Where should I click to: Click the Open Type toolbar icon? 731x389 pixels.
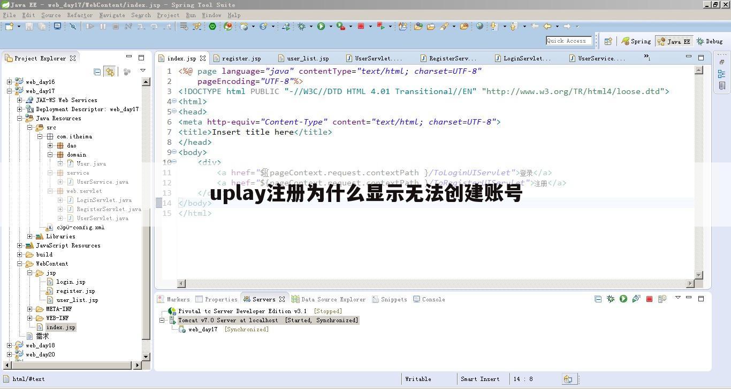point(418,26)
